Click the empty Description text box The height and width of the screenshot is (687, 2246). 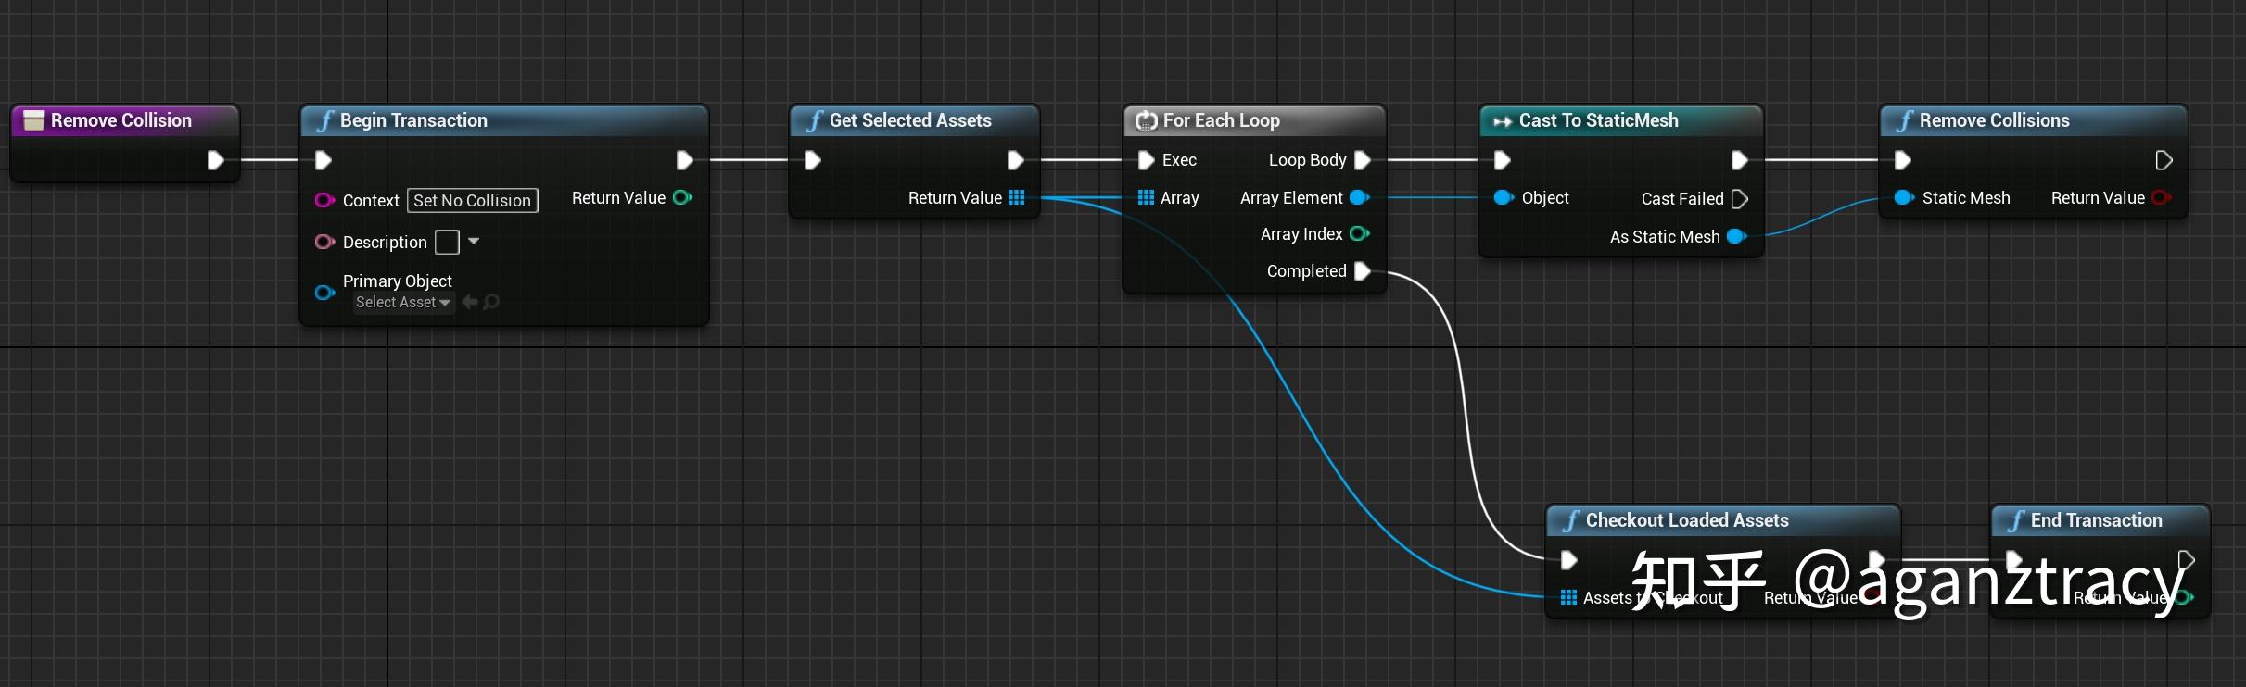point(447,242)
